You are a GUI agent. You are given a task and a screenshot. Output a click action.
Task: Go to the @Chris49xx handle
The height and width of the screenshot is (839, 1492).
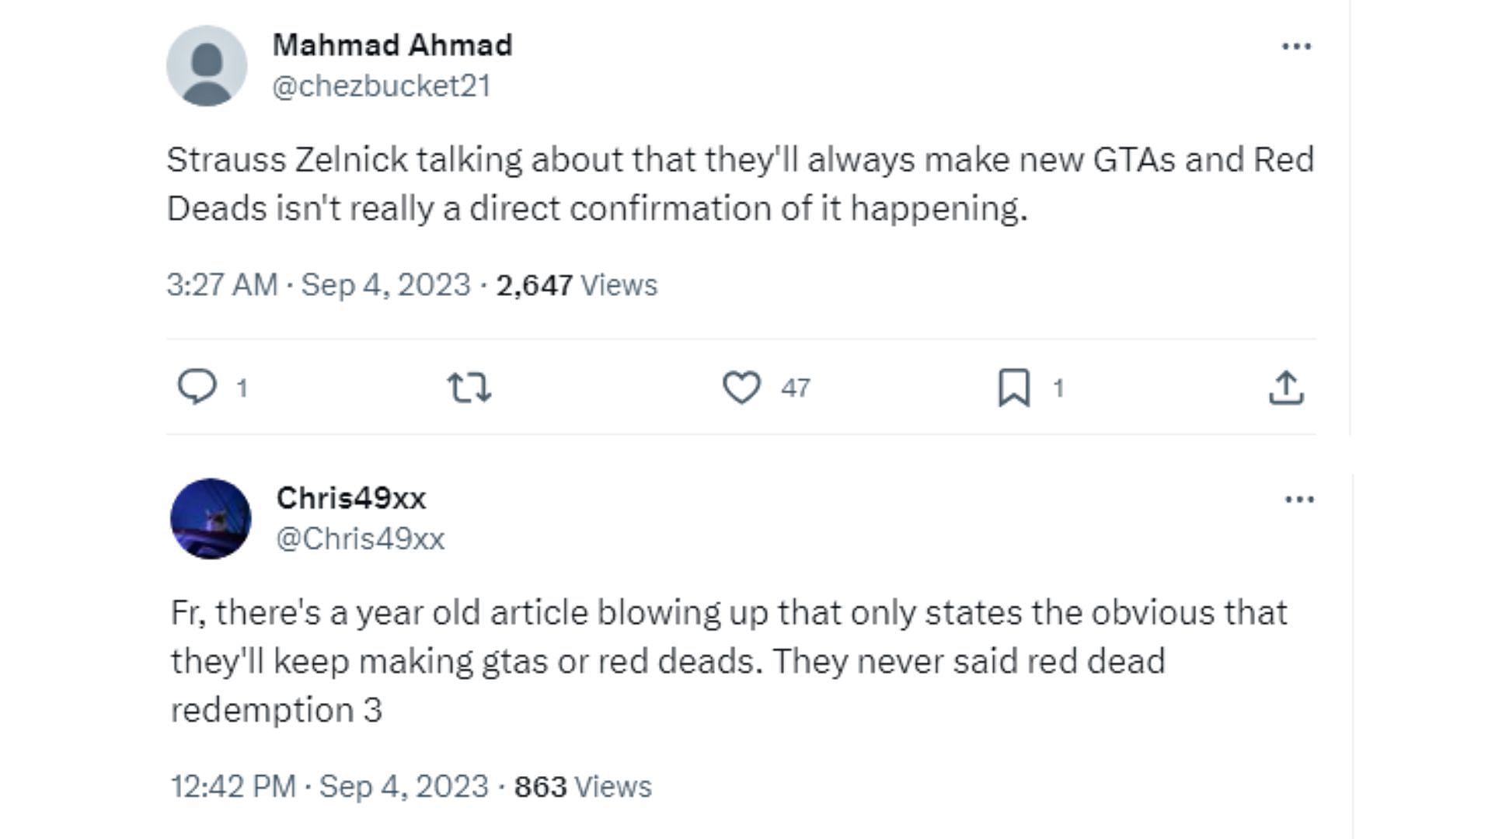tap(361, 539)
